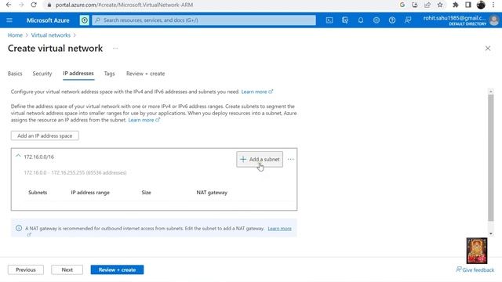Click the install app icon in address bar

(x=415, y=5)
